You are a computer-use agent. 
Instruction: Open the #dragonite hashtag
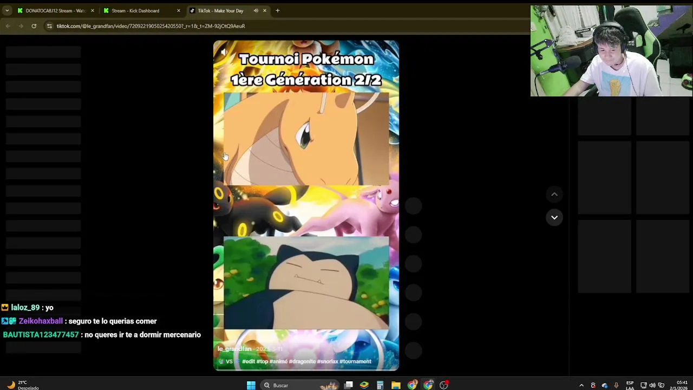302,361
